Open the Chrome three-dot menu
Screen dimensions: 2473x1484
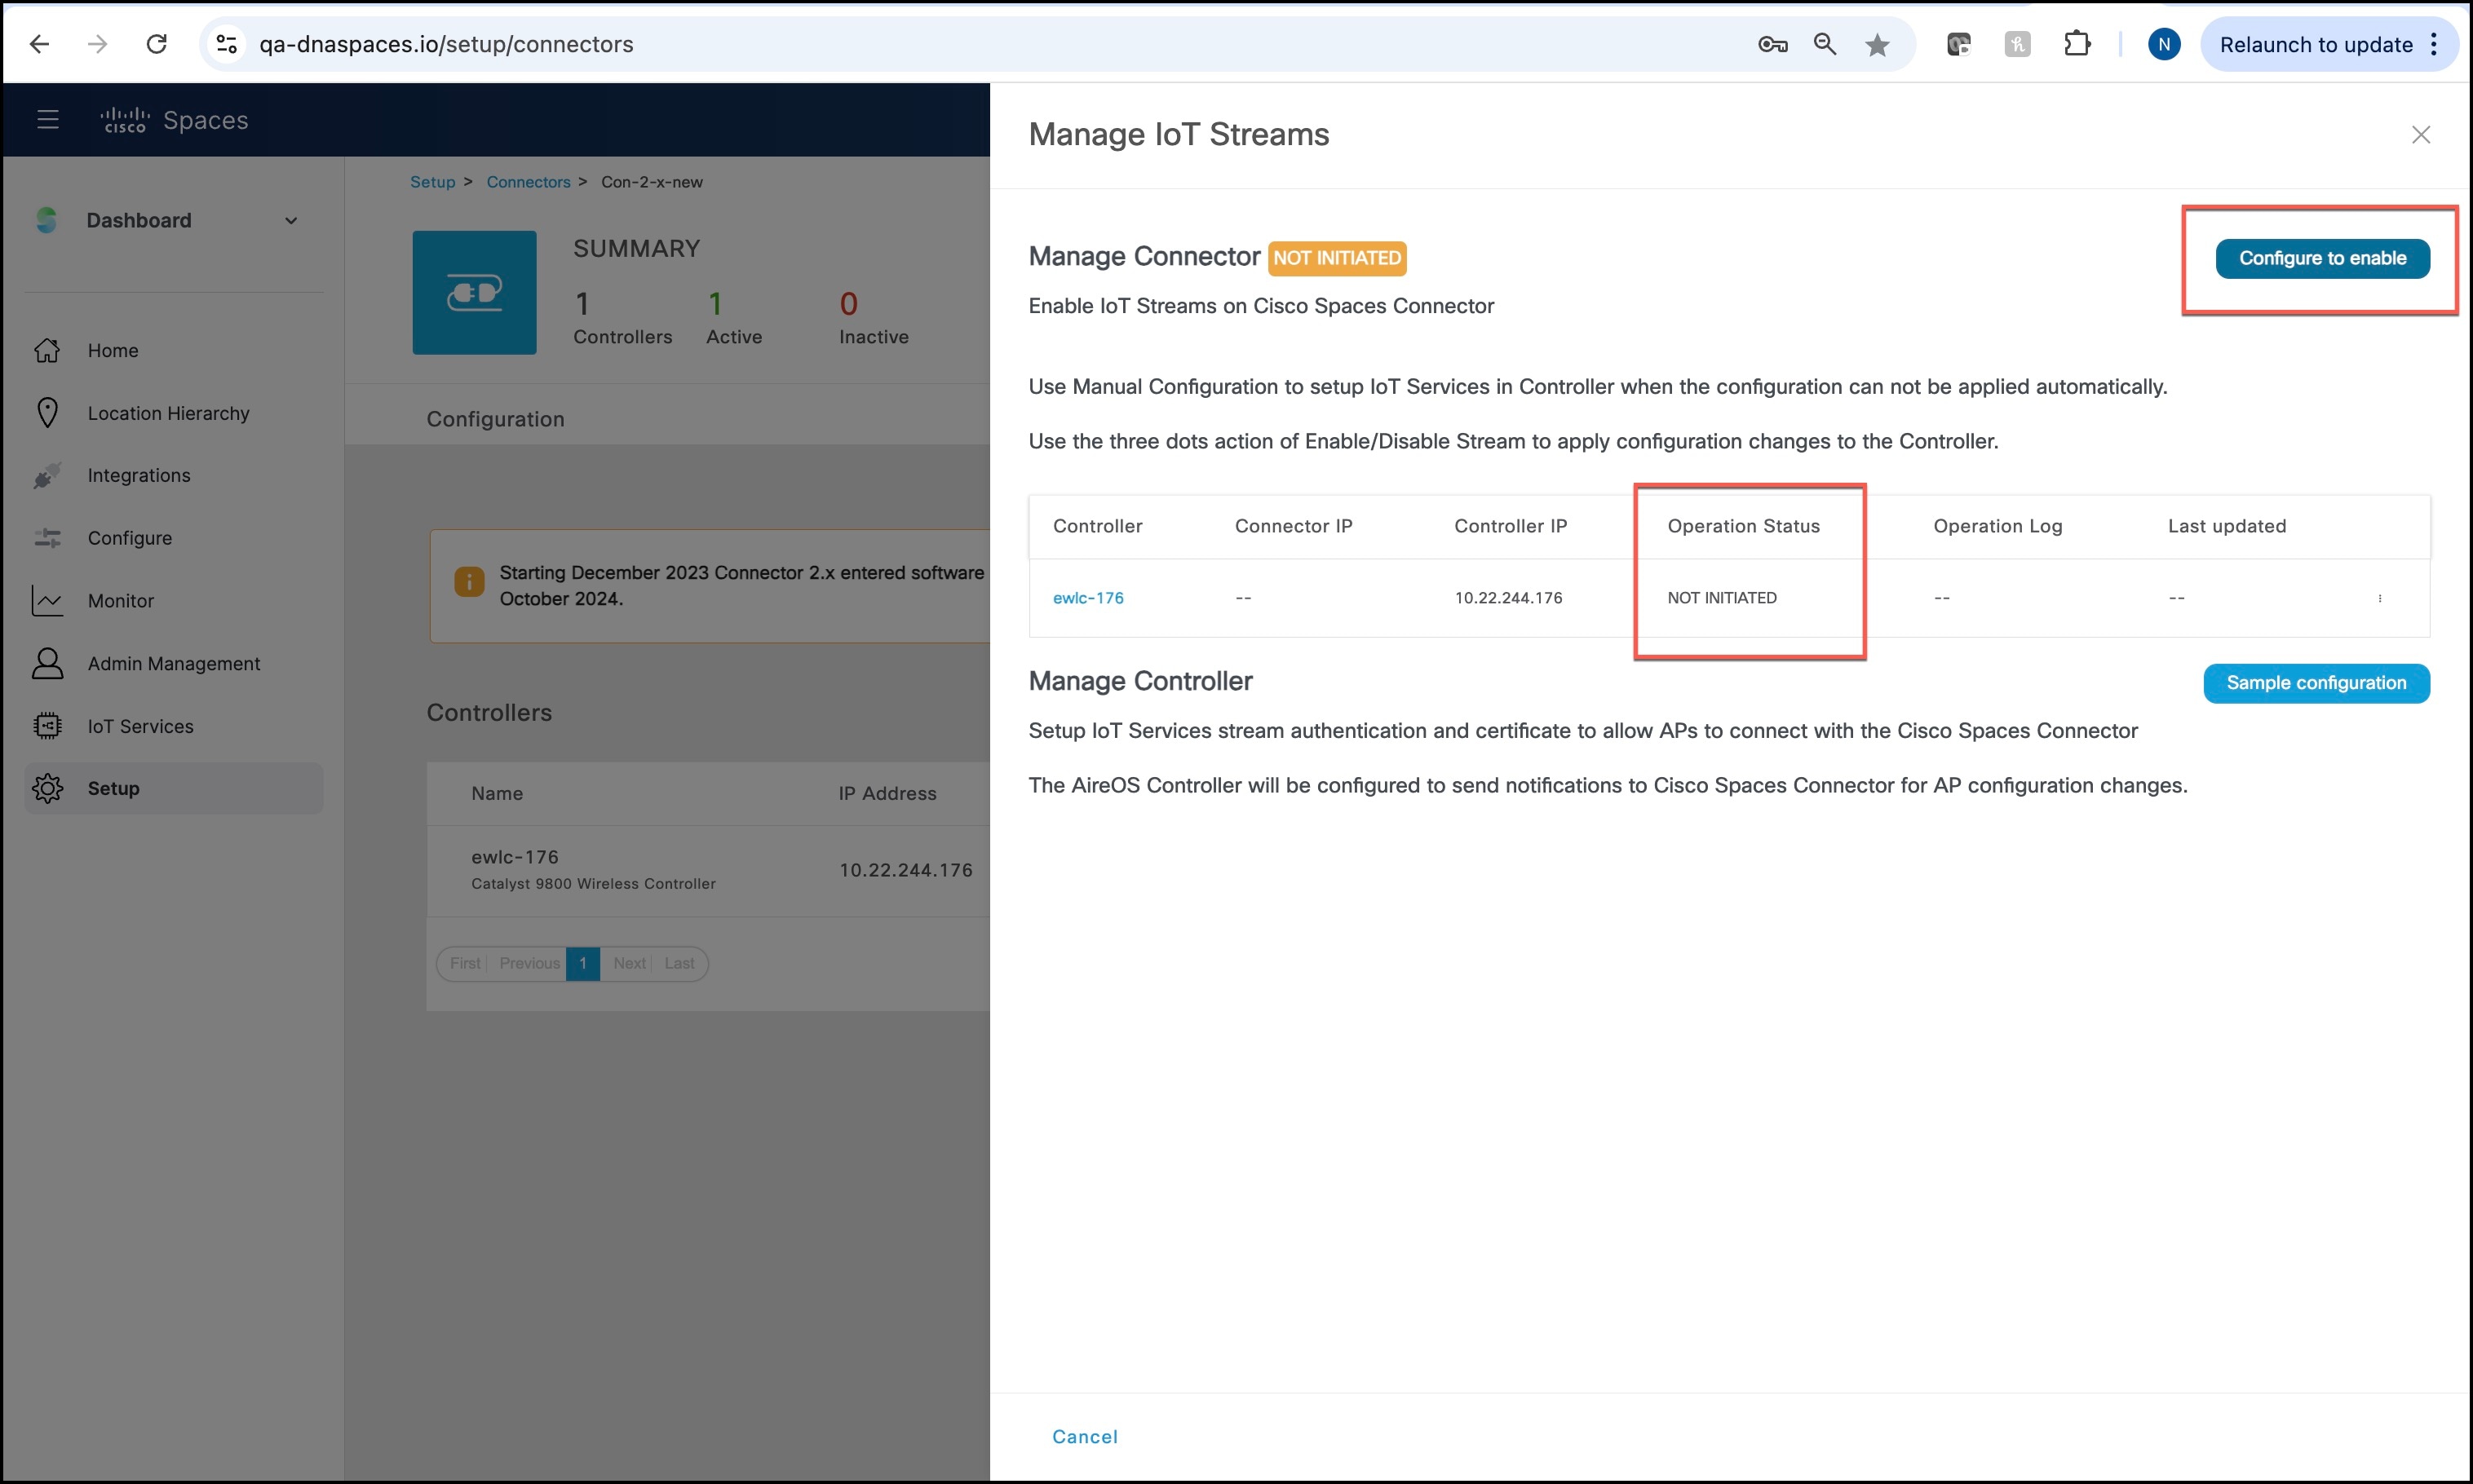click(x=2434, y=44)
